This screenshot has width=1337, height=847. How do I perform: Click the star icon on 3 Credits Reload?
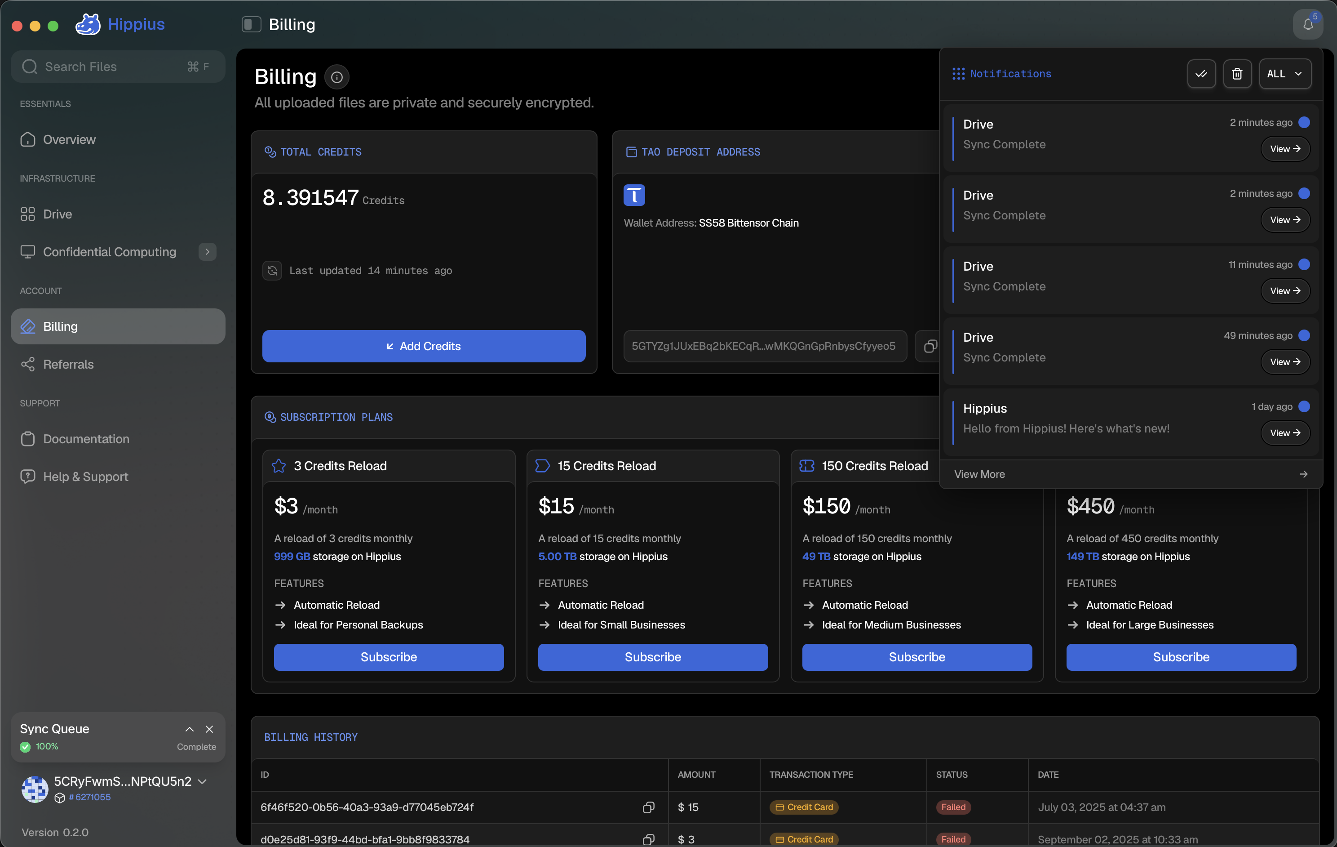click(x=279, y=466)
